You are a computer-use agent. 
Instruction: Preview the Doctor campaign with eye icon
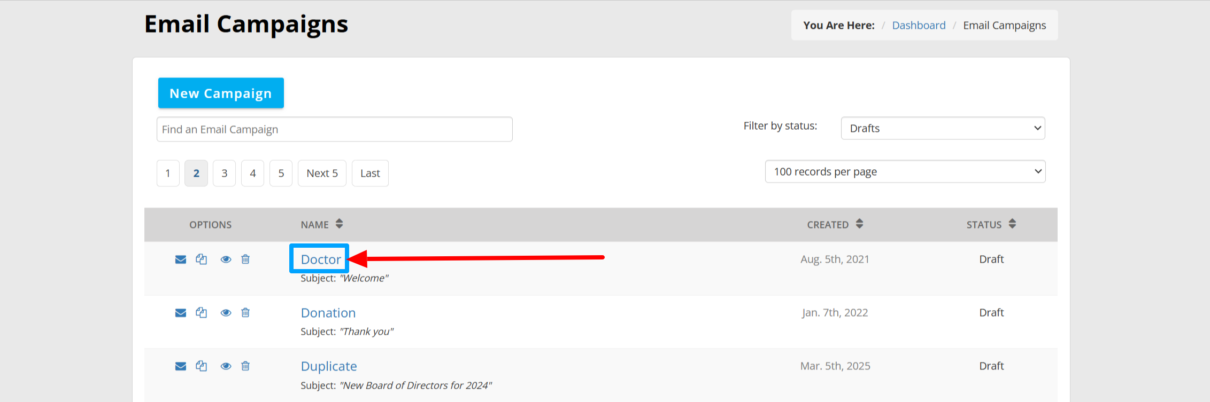(226, 259)
